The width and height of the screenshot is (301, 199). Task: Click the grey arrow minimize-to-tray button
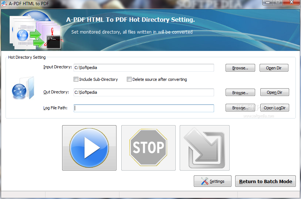coord(204,148)
